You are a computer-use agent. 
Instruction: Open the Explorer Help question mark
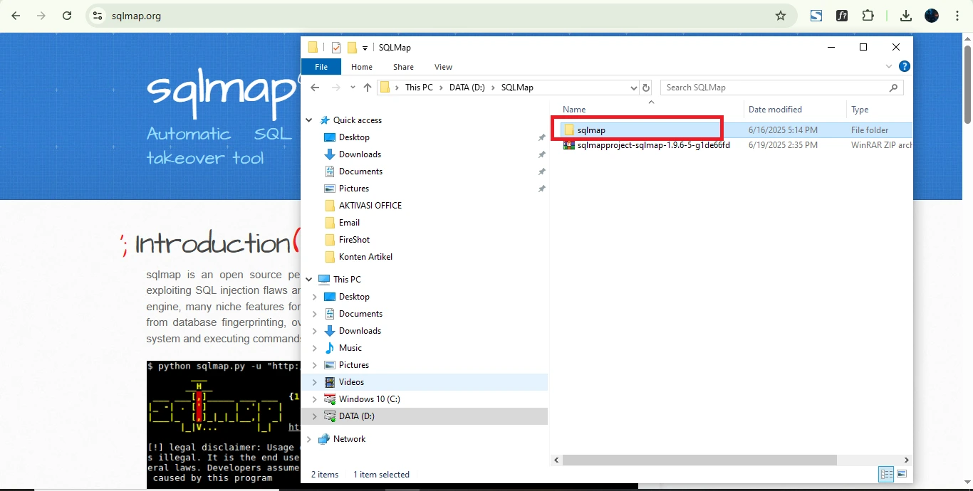[x=905, y=66]
